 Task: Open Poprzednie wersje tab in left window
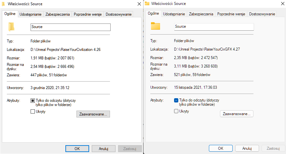tap(88, 14)
